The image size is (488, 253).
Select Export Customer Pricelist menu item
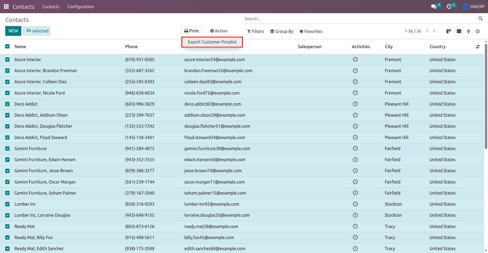pyautogui.click(x=212, y=42)
